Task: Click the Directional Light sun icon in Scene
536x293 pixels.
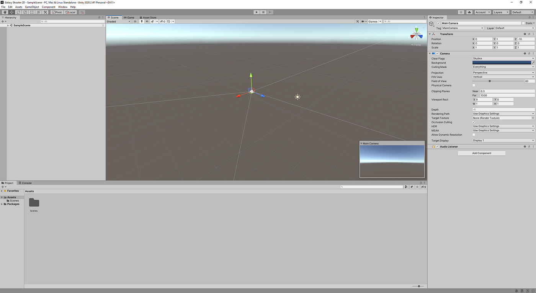Action: coord(297,97)
